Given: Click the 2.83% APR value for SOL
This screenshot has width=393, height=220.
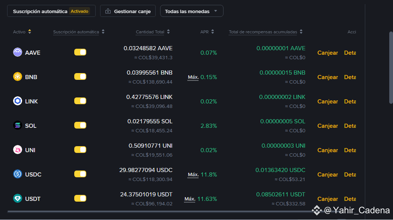Looking at the screenshot, I should pos(208,126).
